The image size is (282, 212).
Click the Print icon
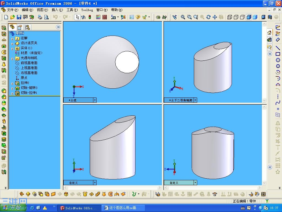pos(40,17)
